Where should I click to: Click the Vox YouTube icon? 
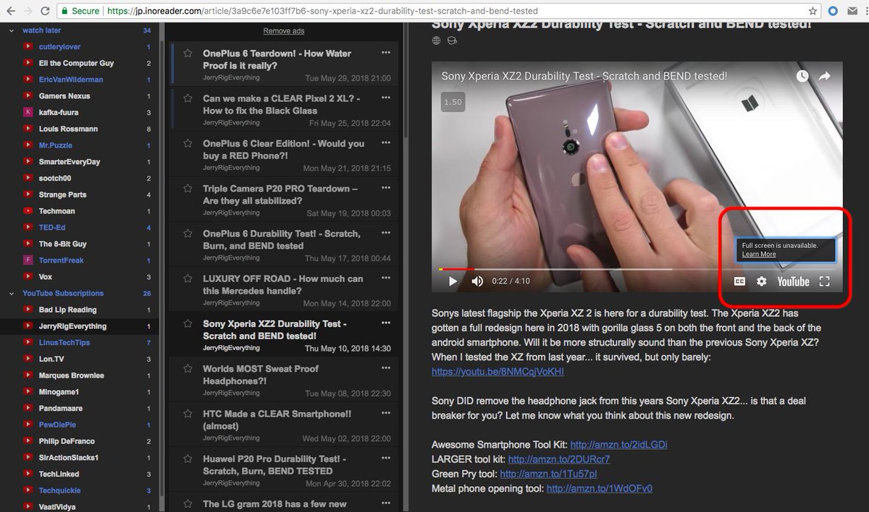pyautogui.click(x=28, y=277)
